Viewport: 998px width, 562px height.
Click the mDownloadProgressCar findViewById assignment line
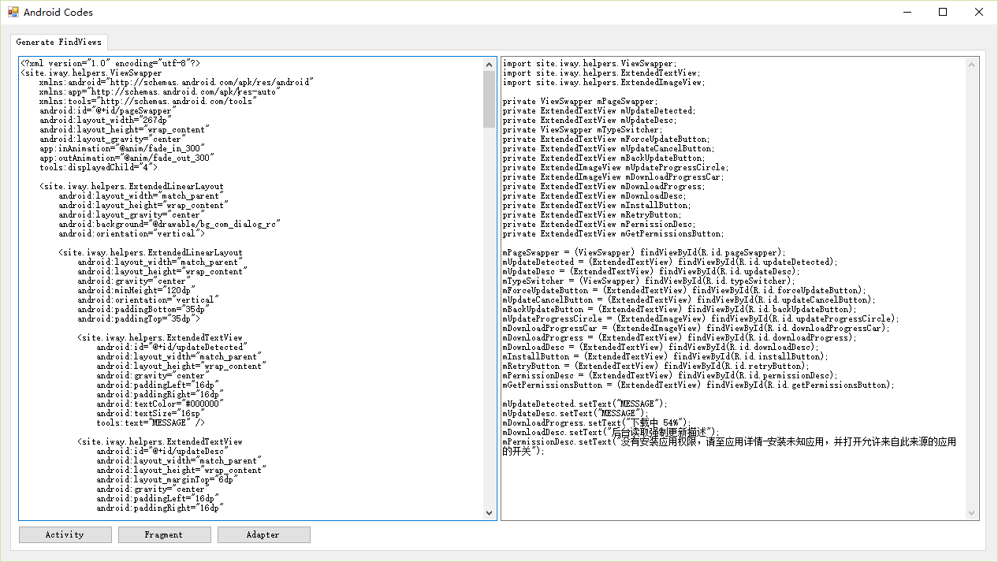coord(696,328)
